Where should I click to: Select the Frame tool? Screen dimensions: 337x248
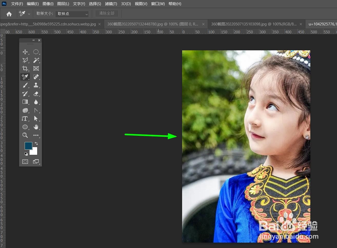pos(36,69)
